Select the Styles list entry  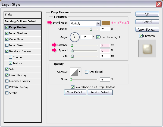pos(23,15)
